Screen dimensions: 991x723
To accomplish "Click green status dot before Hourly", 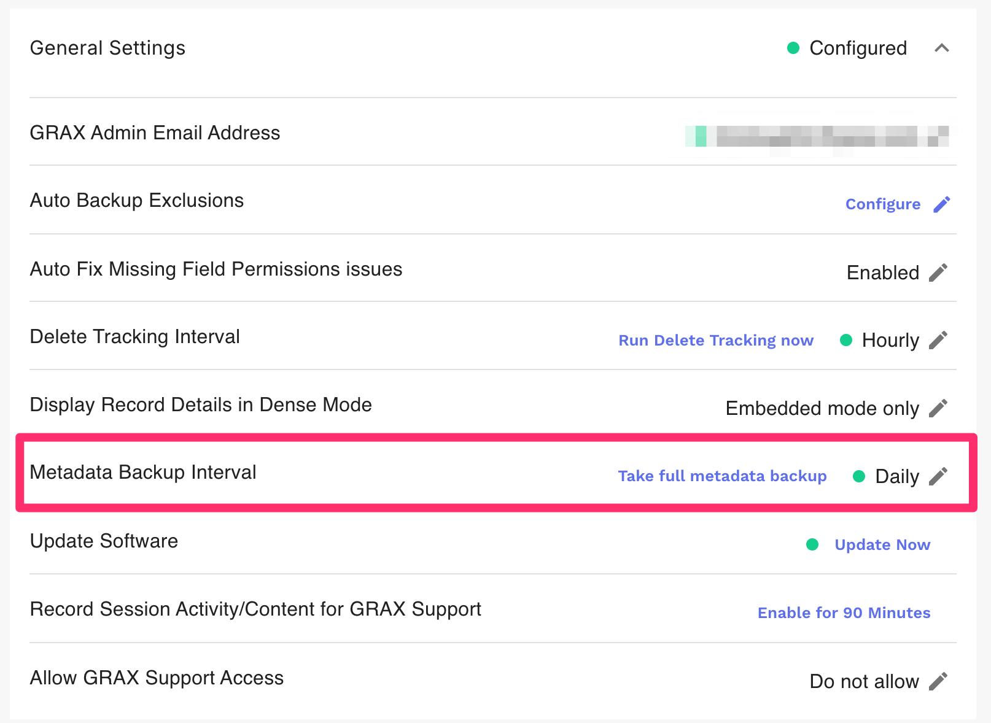I will (x=846, y=340).
